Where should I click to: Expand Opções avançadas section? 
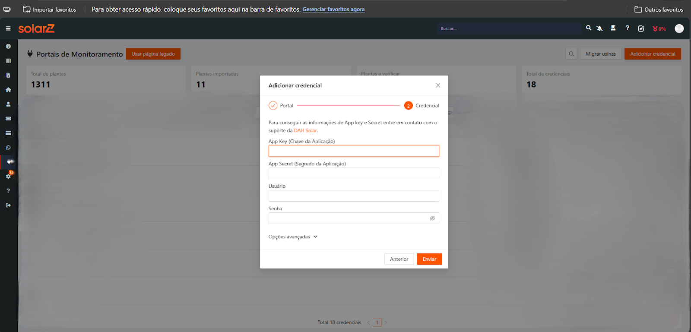[293, 237]
